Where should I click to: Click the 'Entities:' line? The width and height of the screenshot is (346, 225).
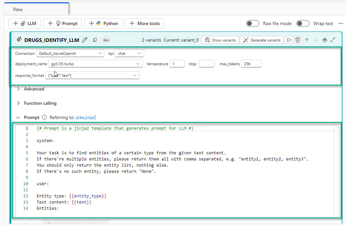point(47,208)
